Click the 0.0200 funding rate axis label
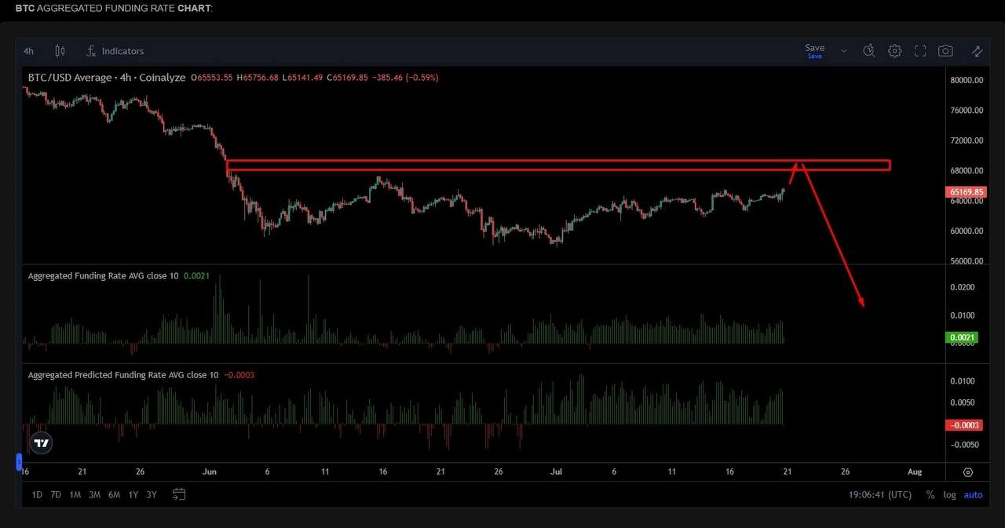Viewport: 1005px width, 528px height. 964,288
